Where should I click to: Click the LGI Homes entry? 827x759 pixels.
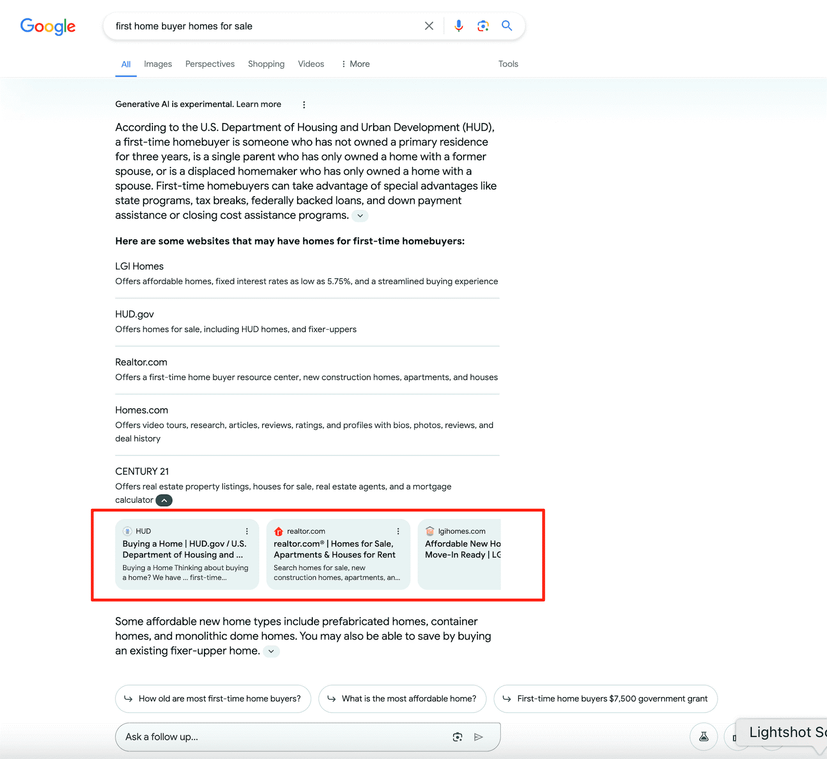tap(140, 267)
